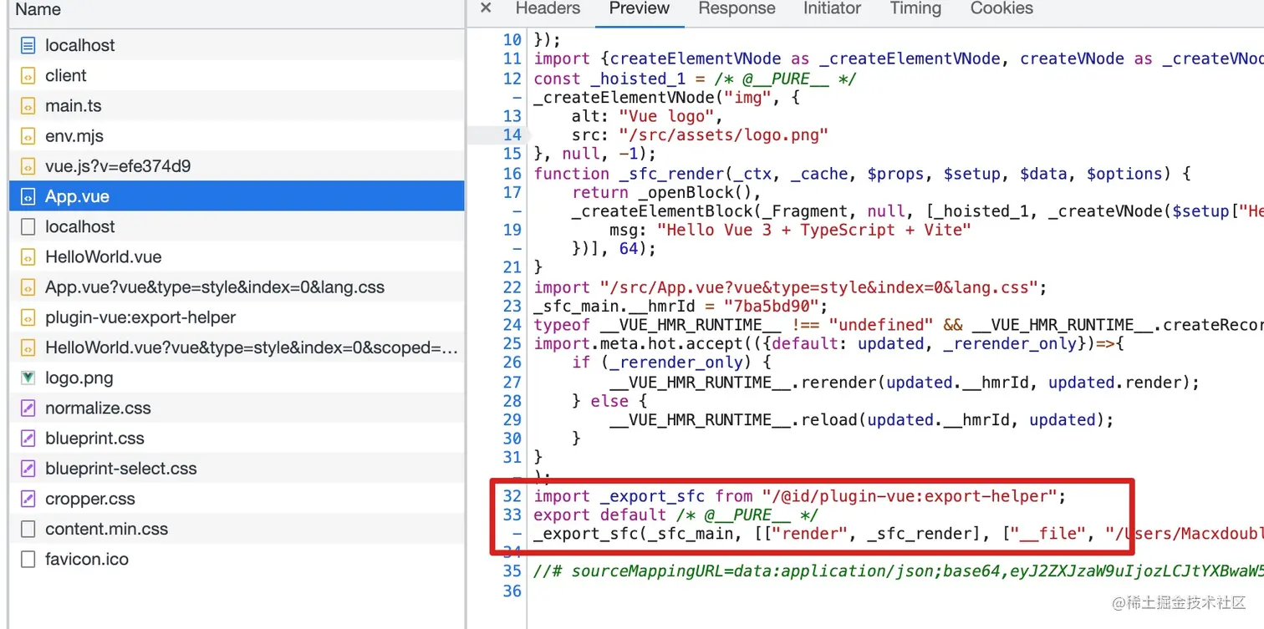Select the cropper.css request
1264x629 pixels.
(x=237, y=499)
